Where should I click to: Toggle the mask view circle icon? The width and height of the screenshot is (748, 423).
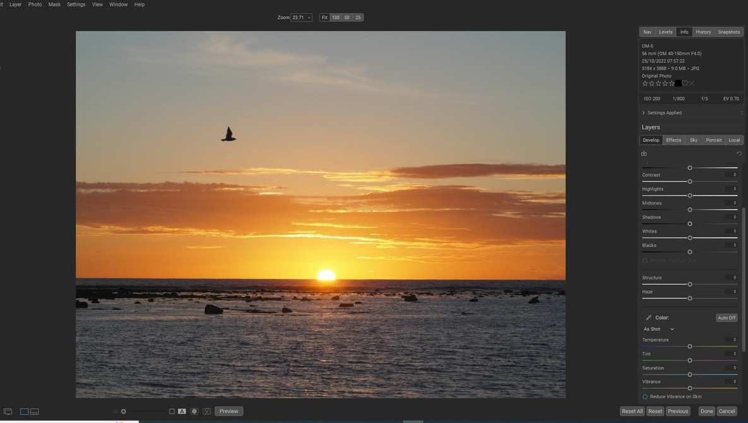click(x=194, y=412)
